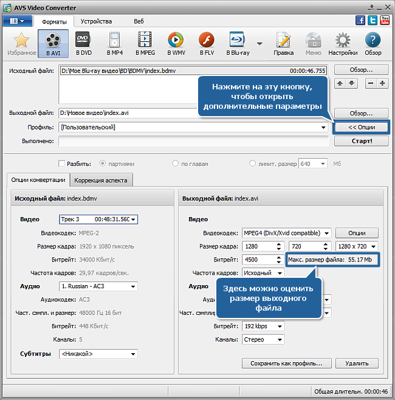Choose the 'В MPEG' film strip icon
The width and height of the screenshot is (395, 400).
point(145,43)
